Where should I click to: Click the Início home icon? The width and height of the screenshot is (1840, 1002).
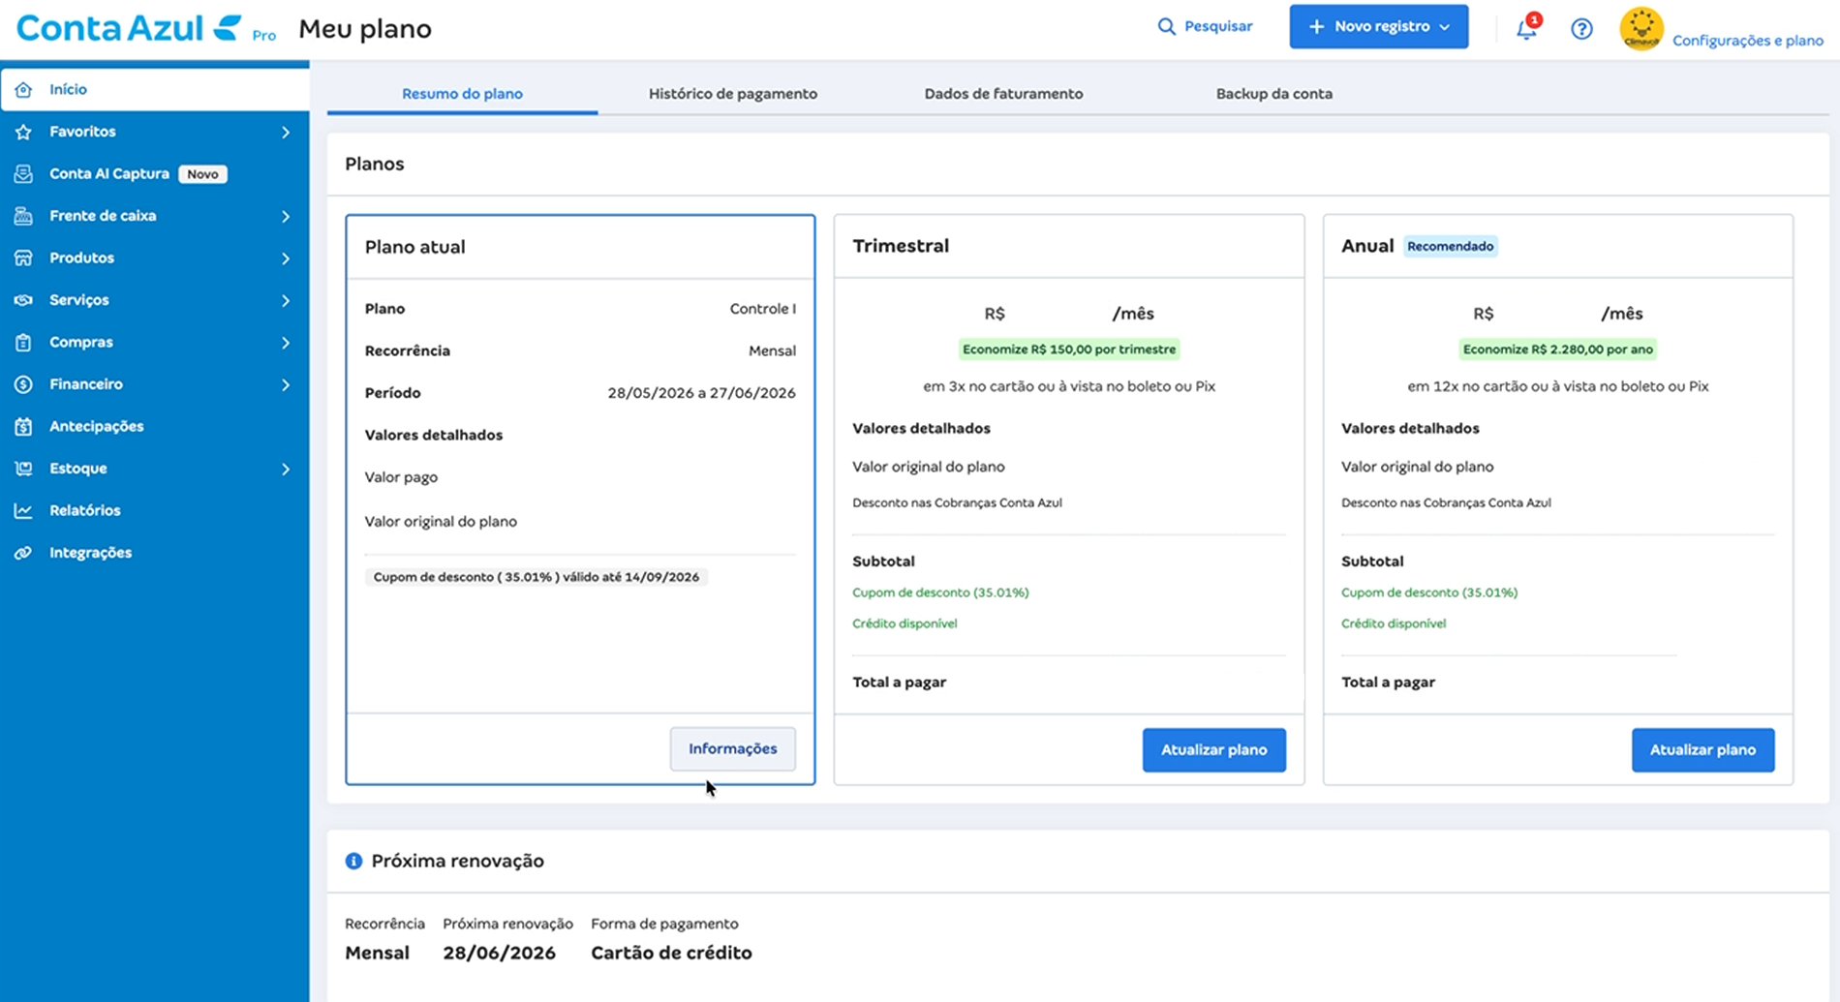23,89
